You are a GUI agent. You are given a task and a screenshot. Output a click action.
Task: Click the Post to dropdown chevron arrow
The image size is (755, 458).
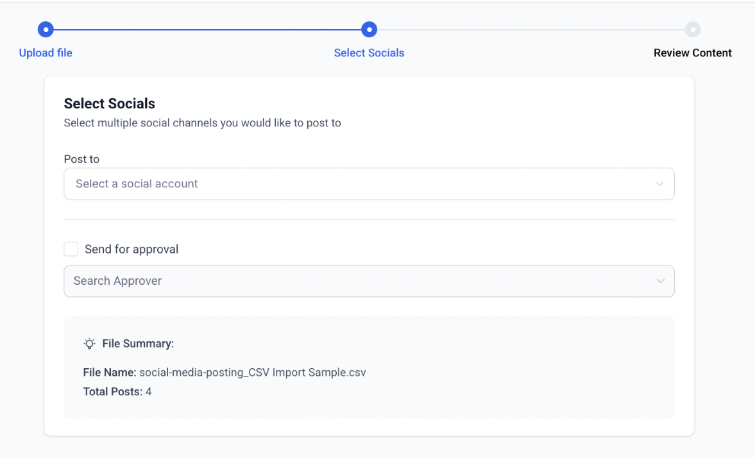click(x=659, y=184)
